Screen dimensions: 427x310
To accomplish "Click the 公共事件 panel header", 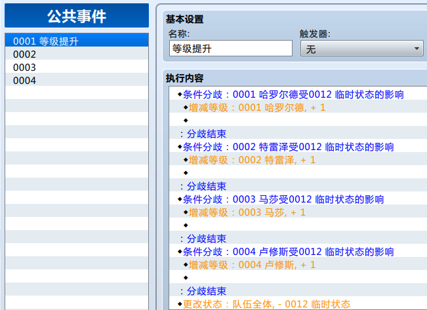I will click(77, 16).
